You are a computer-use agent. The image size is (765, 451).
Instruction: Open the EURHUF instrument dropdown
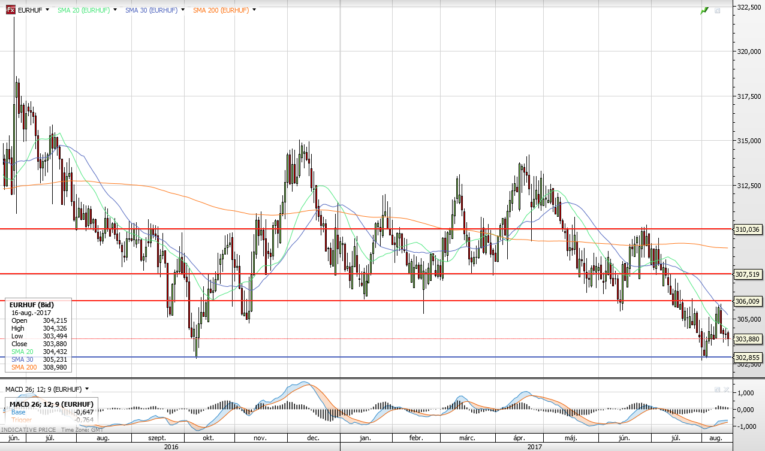point(48,10)
